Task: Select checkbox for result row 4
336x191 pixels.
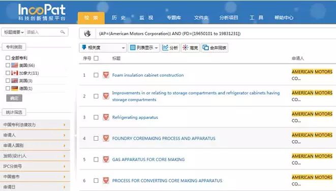Action: point(96,138)
